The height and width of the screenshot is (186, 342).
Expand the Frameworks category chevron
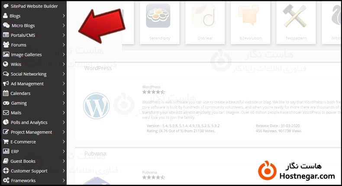tap(64, 180)
